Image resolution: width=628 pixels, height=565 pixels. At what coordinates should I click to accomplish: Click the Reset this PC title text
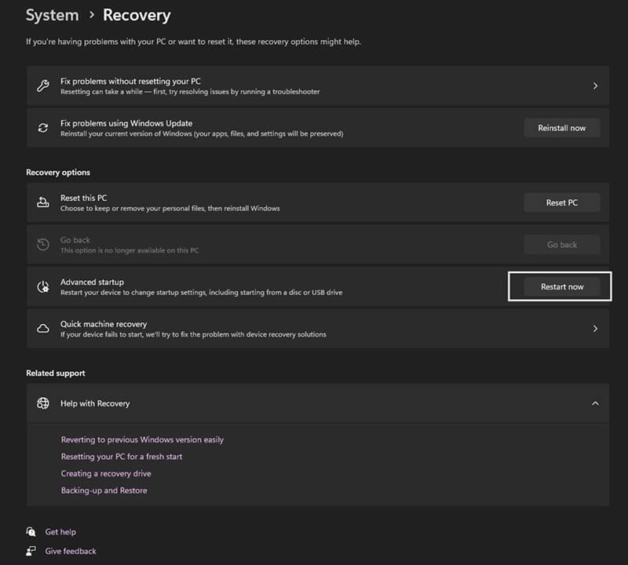pyautogui.click(x=84, y=198)
